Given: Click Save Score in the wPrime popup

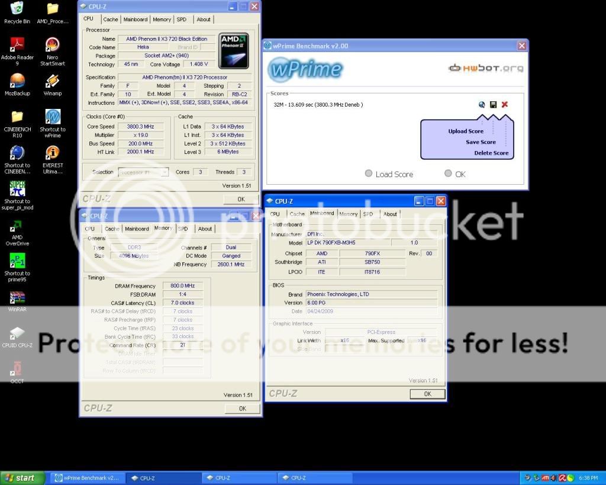Looking at the screenshot, I should click(x=481, y=142).
